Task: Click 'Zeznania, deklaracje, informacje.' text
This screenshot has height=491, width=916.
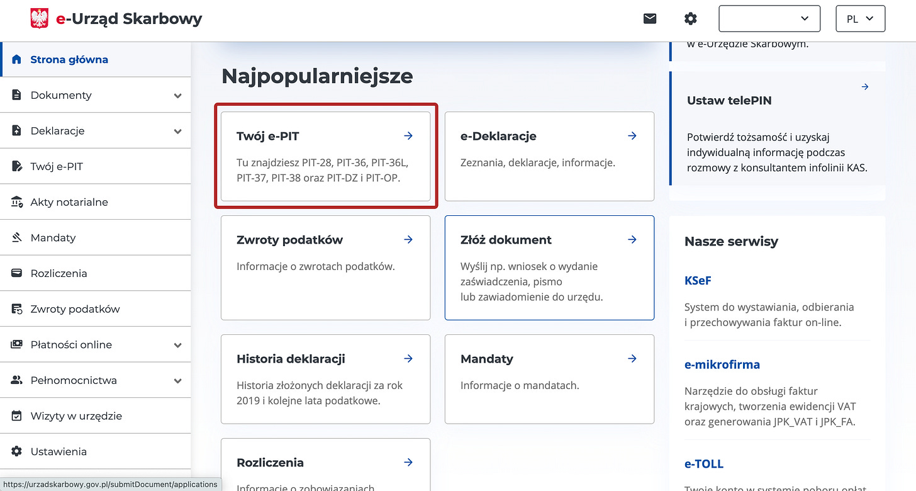Action: 538,162
